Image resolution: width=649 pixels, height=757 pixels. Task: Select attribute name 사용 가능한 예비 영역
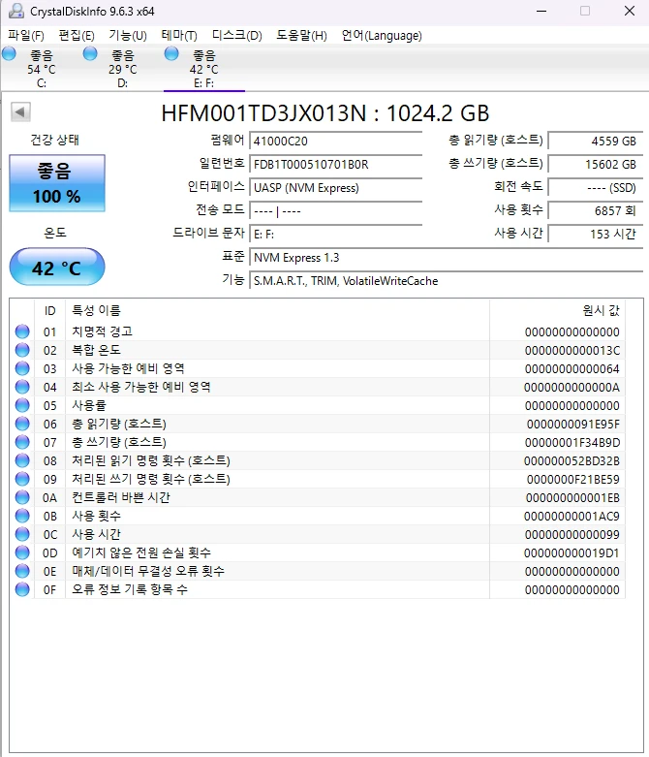point(129,368)
